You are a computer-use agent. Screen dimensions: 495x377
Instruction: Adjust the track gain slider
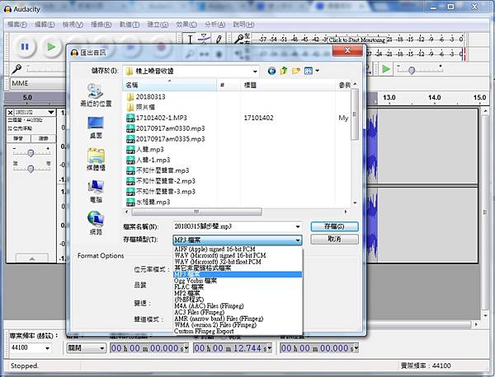click(x=31, y=153)
